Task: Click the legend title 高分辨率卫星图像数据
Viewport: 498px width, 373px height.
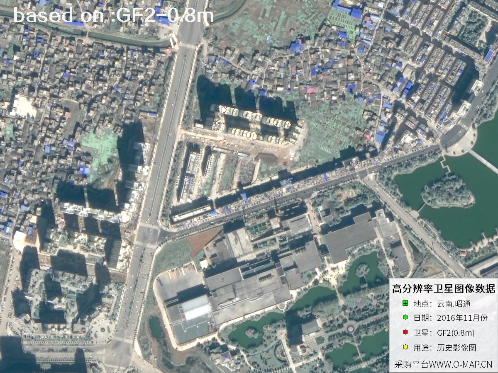Action: pyautogui.click(x=443, y=288)
